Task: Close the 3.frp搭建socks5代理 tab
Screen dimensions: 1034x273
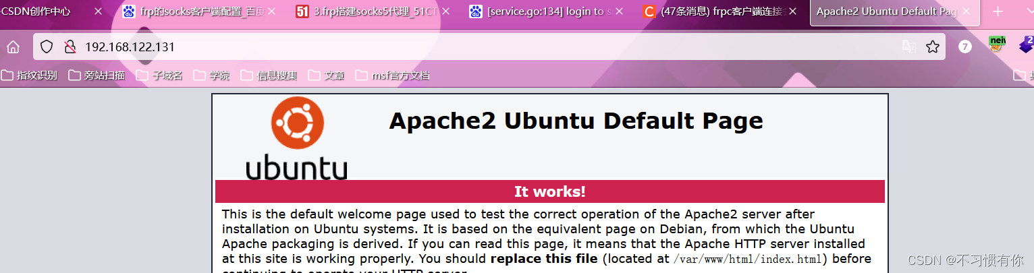Action: (x=445, y=11)
